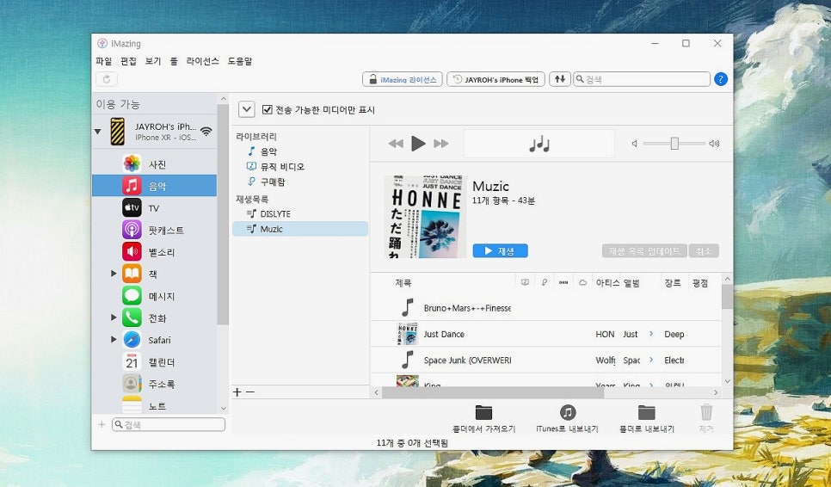Skip to previous track
This screenshot has width=831, height=487.
coord(396,143)
